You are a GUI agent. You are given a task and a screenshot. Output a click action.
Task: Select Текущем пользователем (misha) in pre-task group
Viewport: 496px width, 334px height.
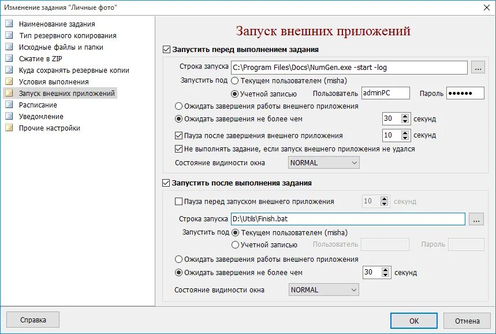tap(234, 81)
